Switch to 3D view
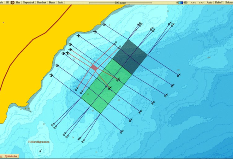The image size is (233, 159). [x=7, y=2]
